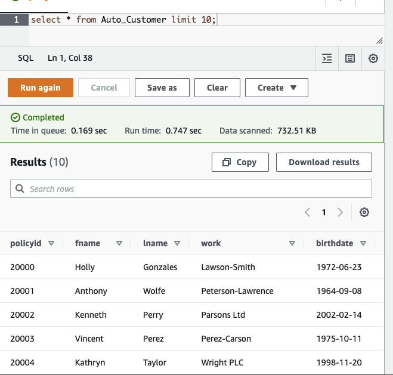Go to next results page
Screen dimensions: 393x375
[x=341, y=212]
